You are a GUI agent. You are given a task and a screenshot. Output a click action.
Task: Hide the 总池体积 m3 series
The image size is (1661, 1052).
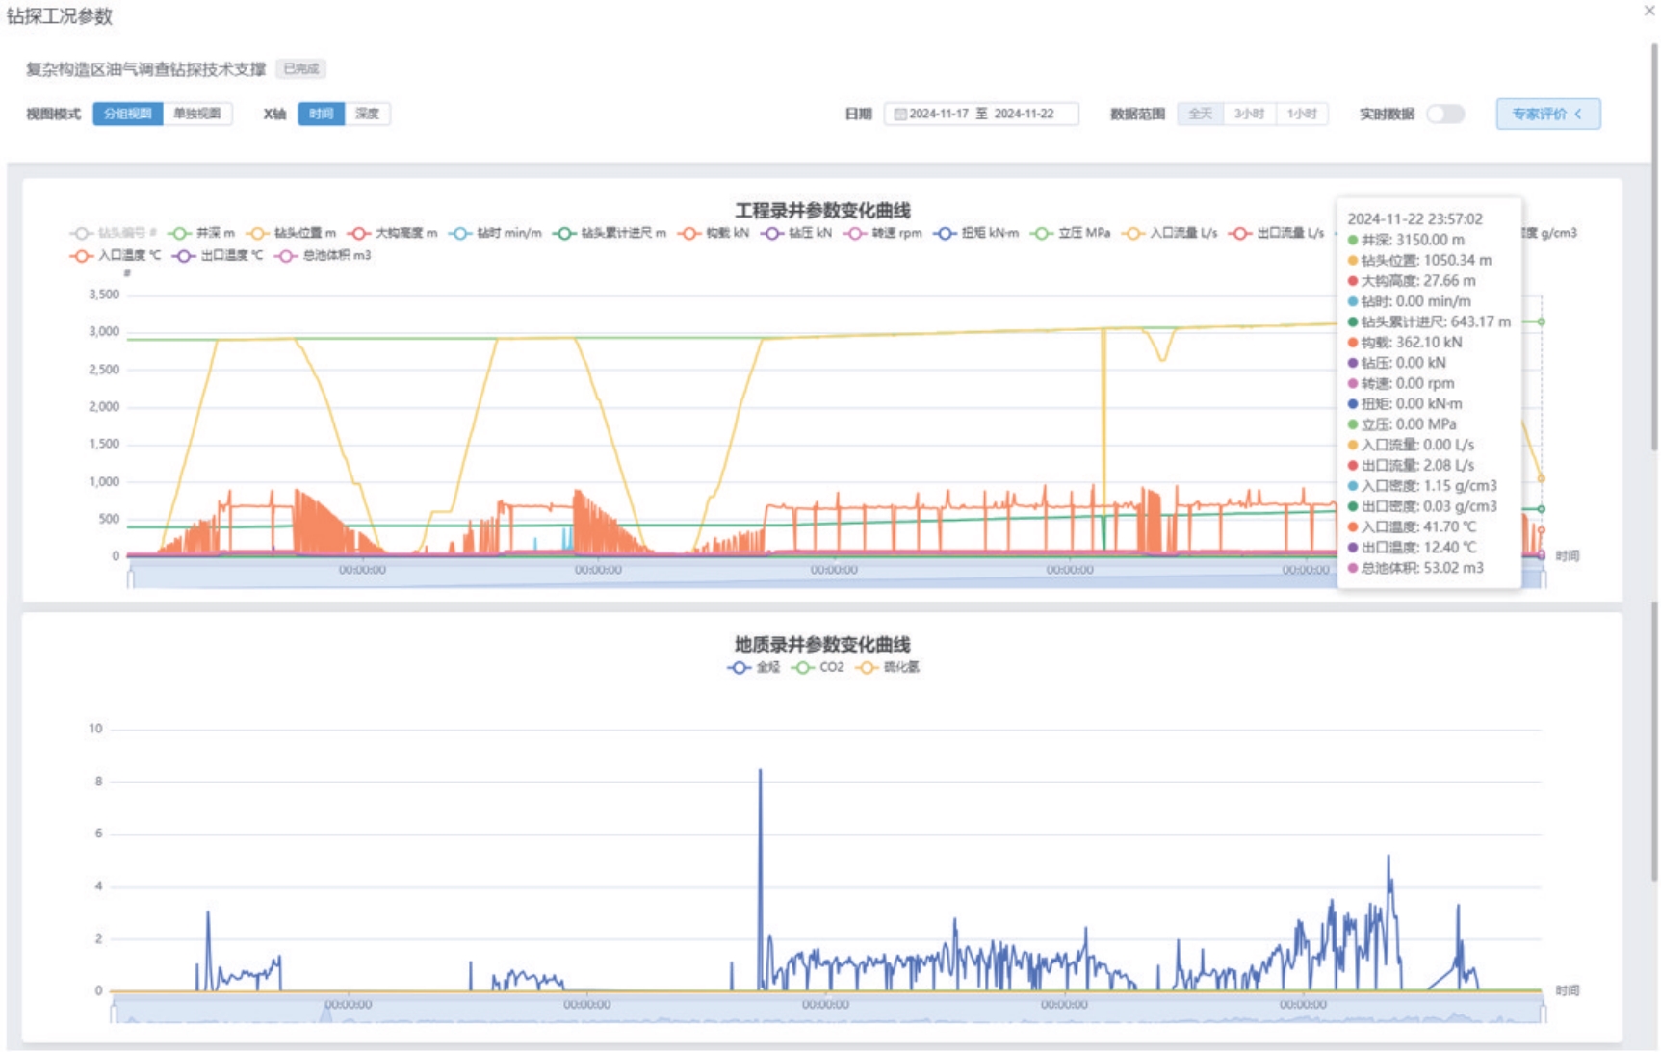pos(323,255)
